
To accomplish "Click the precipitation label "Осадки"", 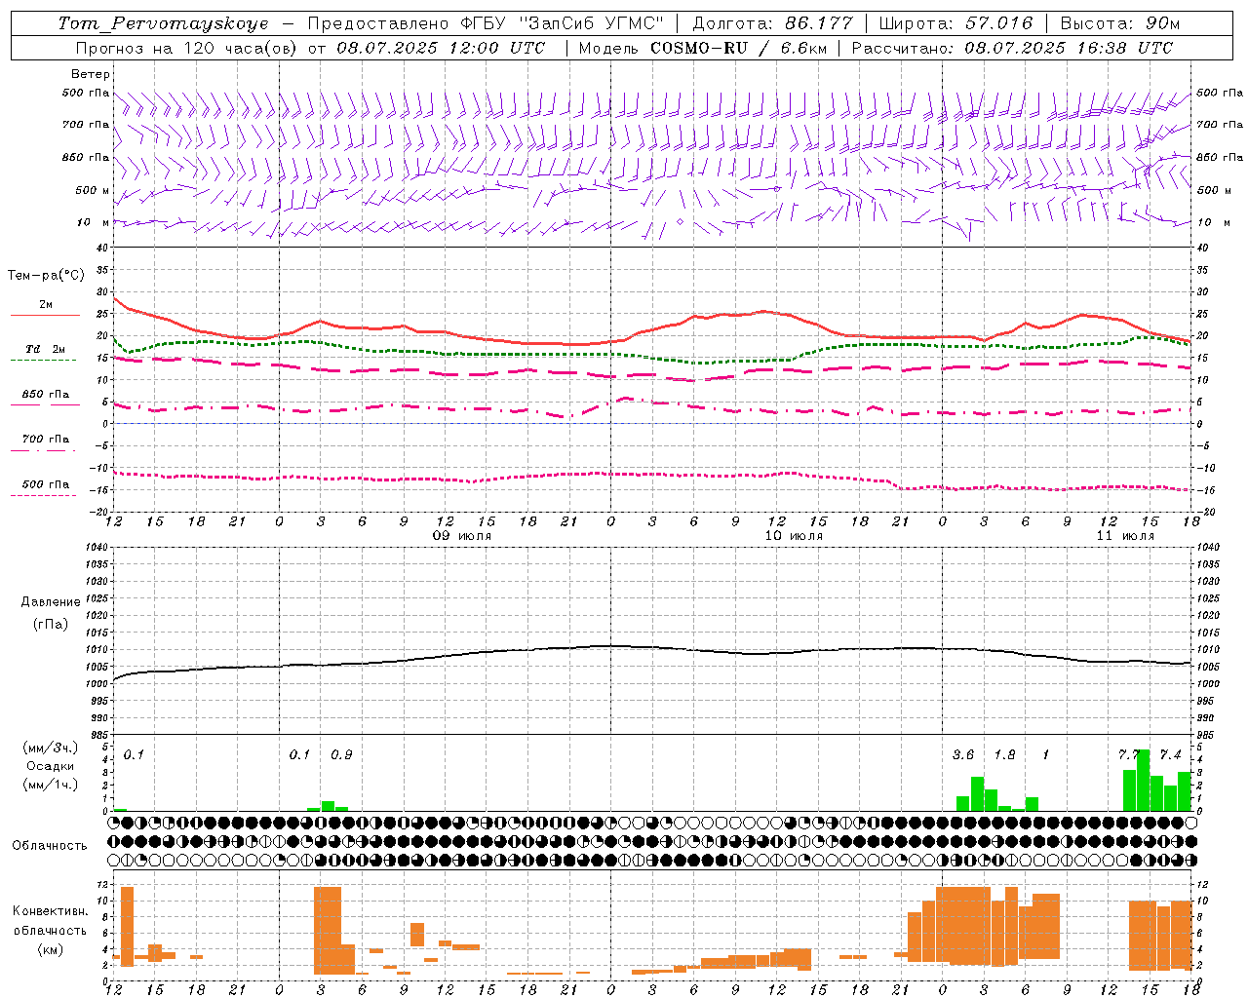I will coord(51,766).
